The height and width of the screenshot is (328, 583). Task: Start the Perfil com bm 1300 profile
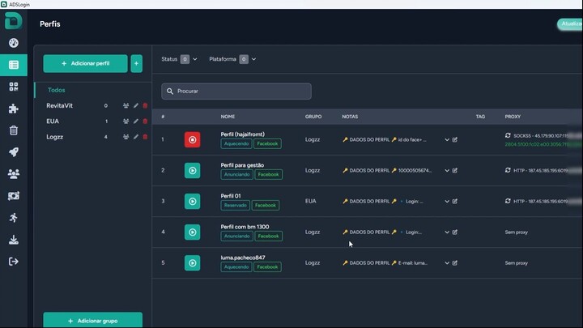[192, 232]
